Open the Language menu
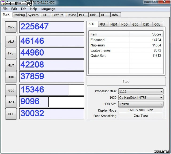 pos(48,9)
